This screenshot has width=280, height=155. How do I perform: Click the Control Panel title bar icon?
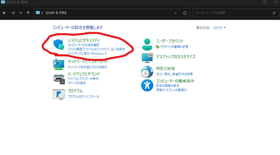coord(3,2)
